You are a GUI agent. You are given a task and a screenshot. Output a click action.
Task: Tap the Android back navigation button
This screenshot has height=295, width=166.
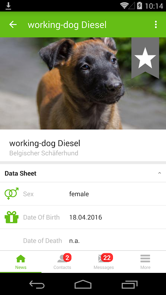(x=37, y=284)
